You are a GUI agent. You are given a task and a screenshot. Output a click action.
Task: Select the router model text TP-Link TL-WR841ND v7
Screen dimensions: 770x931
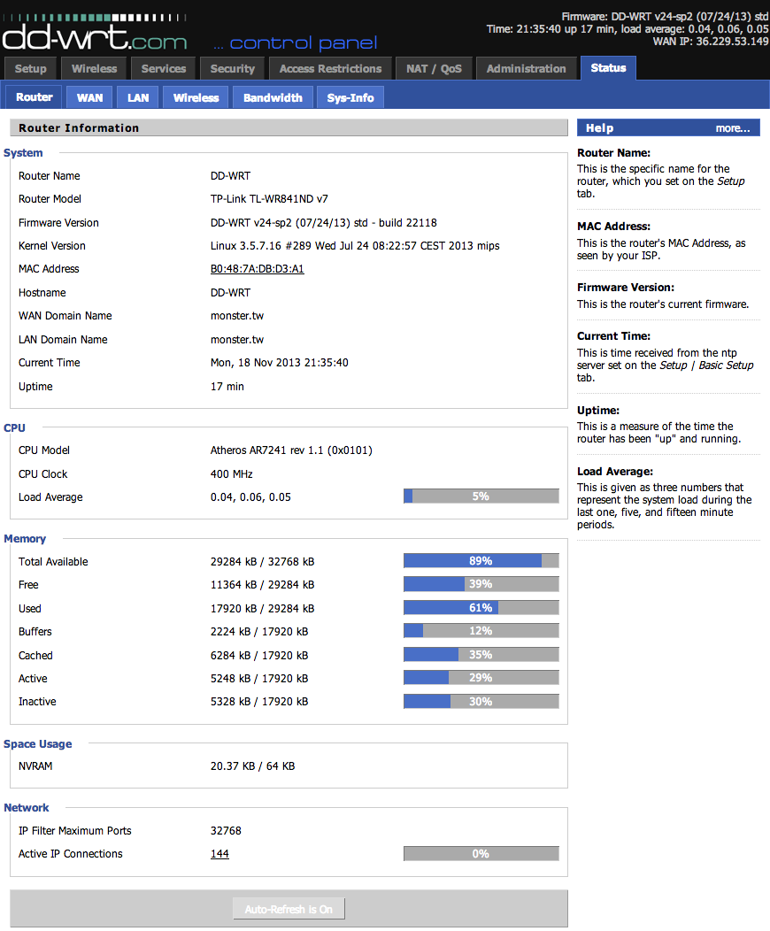(269, 199)
